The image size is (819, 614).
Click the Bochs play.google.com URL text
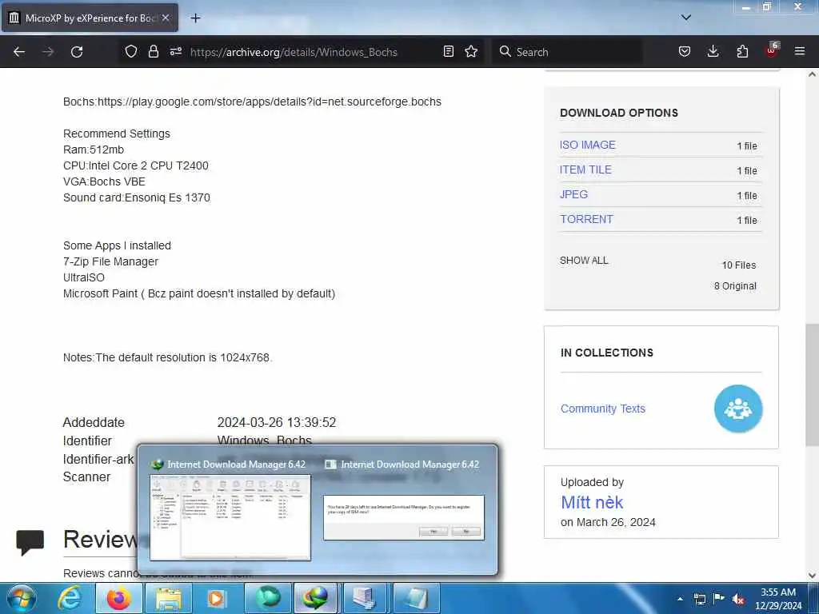coord(270,102)
